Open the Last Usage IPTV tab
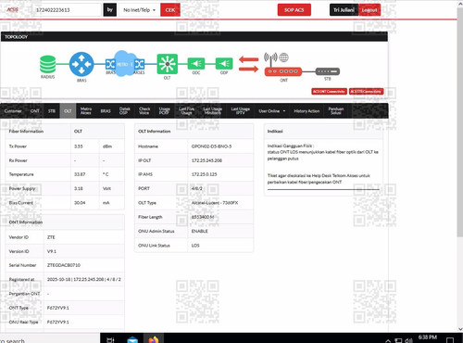The width and height of the screenshot is (463, 343). click(241, 111)
